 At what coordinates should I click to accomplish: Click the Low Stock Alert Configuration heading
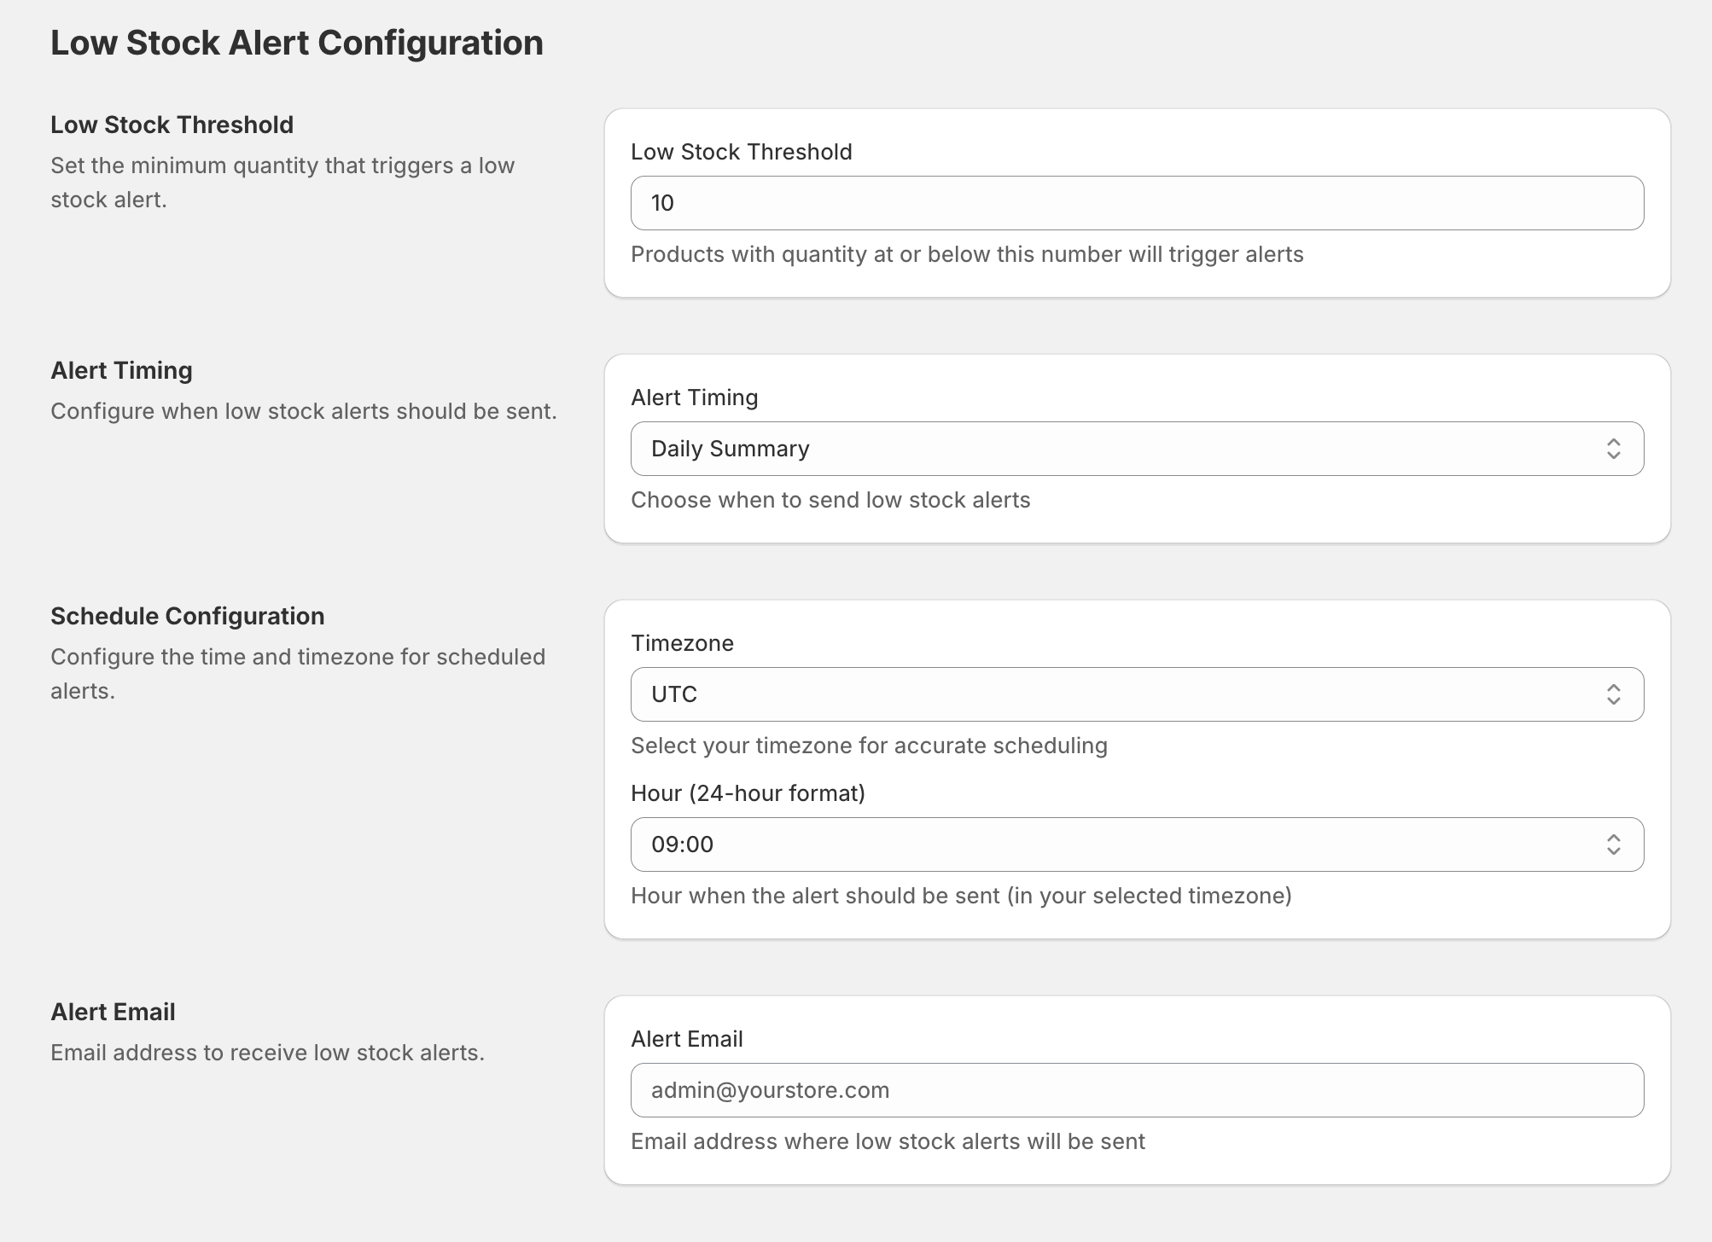(296, 43)
